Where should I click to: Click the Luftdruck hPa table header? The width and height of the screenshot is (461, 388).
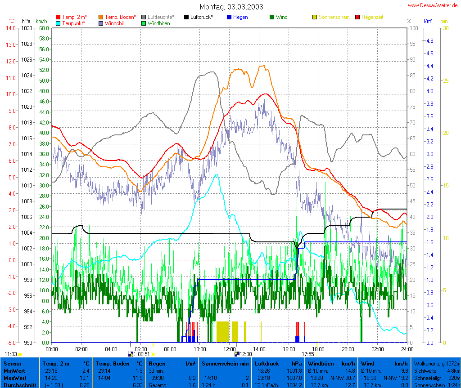[278, 363]
